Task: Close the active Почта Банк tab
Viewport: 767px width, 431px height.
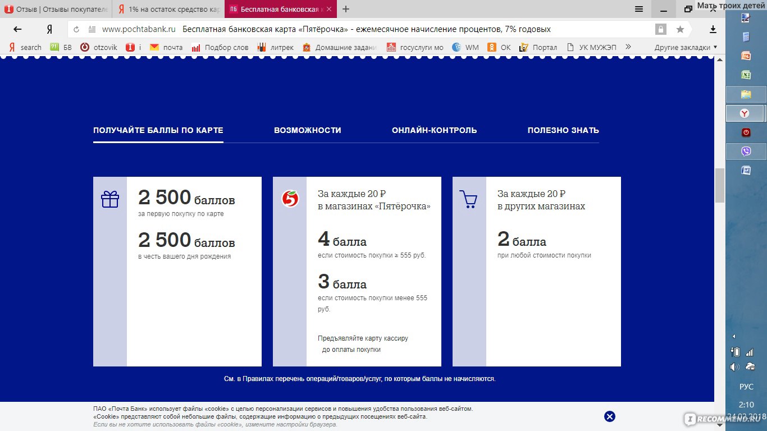Action: 328,9
